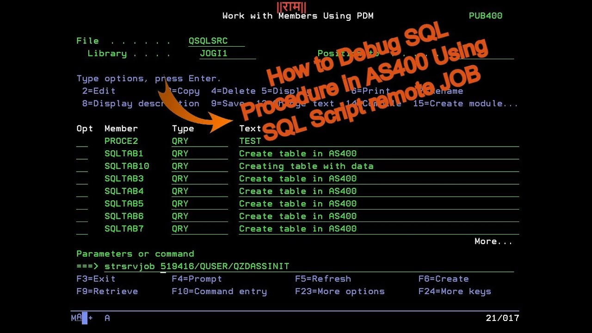Click the Member column header
This screenshot has width=592, height=333.
(x=121, y=129)
